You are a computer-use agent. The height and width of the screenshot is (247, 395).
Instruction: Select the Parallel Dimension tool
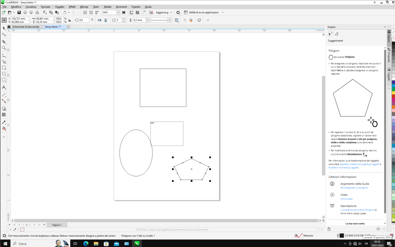point(4,95)
